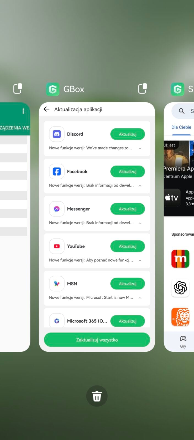This screenshot has width=194, height=440.
Task: Collapse the MSN version notes chevron
Action: [x=140, y=298]
